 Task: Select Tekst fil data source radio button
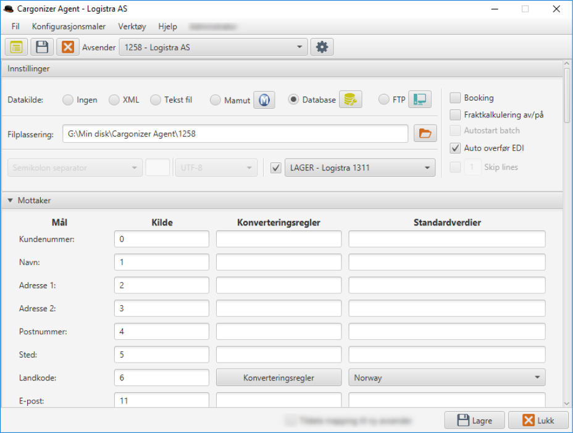pos(156,100)
